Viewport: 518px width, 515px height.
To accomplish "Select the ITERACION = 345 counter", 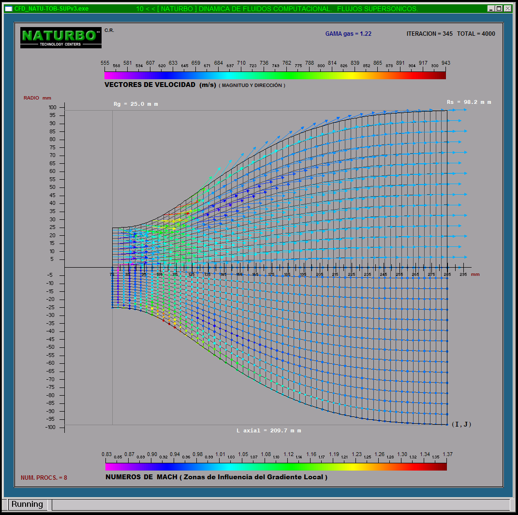I will click(429, 34).
